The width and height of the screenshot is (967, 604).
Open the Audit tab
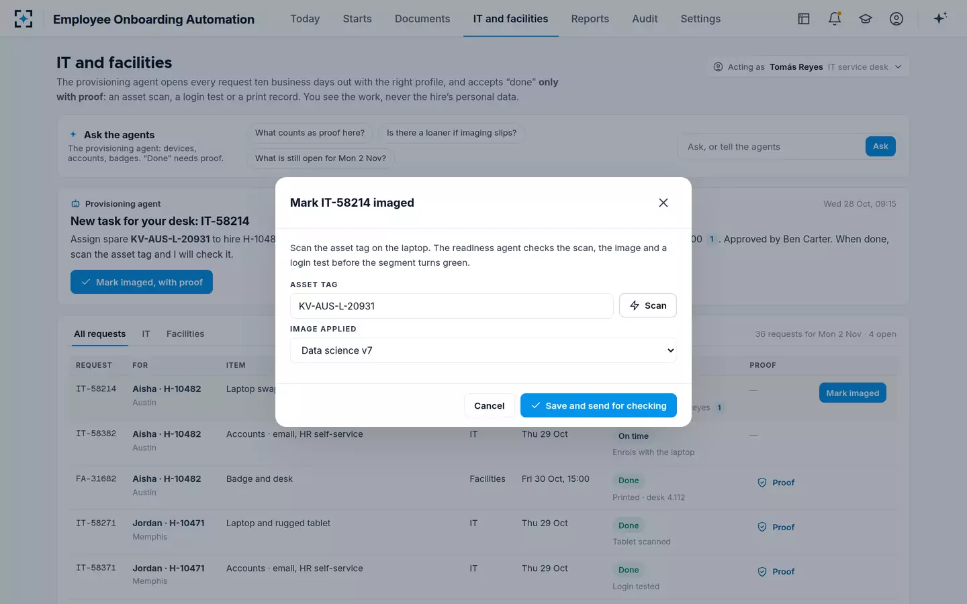(645, 19)
